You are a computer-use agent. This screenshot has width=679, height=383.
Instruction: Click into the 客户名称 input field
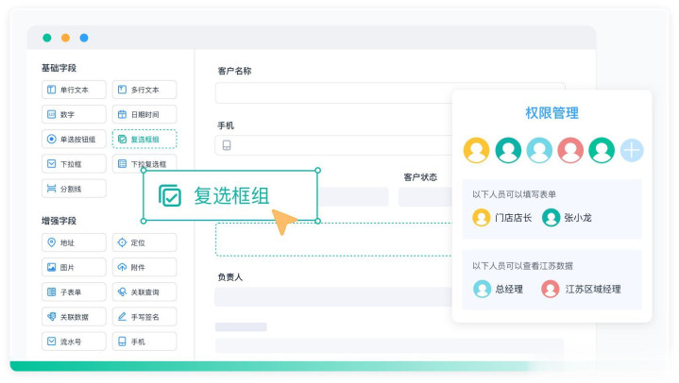(x=389, y=92)
